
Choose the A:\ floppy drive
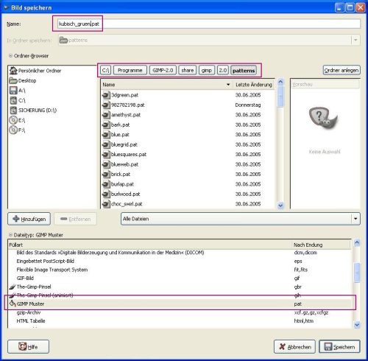(17, 91)
